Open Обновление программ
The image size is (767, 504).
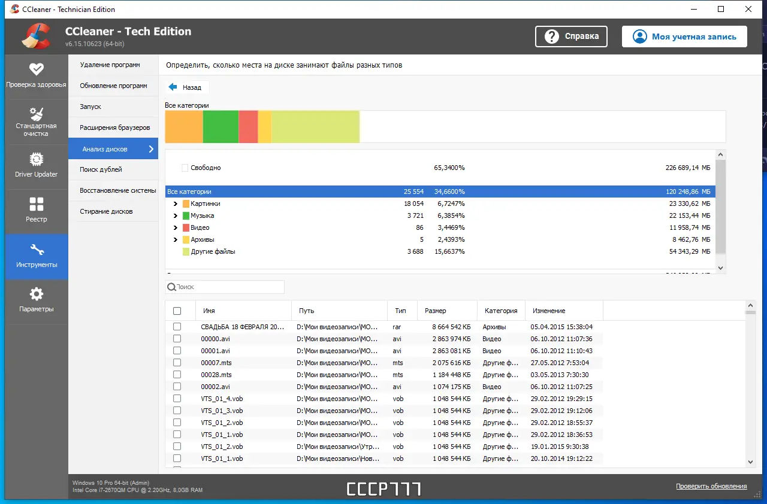click(x=113, y=86)
